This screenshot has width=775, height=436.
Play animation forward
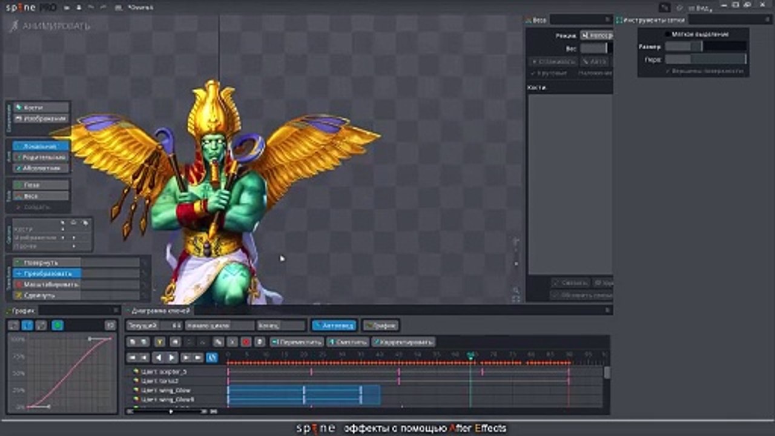tap(172, 357)
